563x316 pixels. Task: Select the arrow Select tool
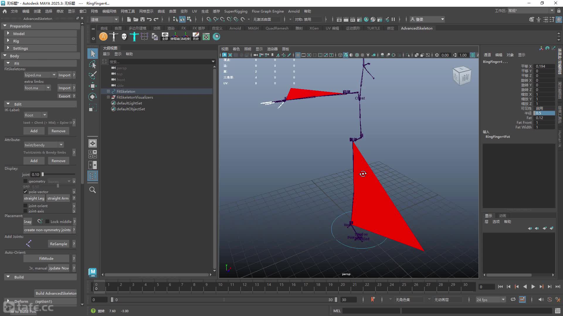point(93,54)
